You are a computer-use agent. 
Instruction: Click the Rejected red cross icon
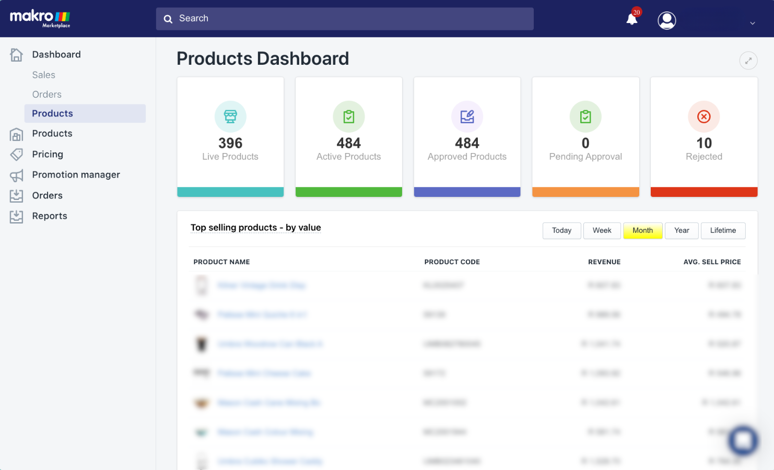[x=704, y=116]
